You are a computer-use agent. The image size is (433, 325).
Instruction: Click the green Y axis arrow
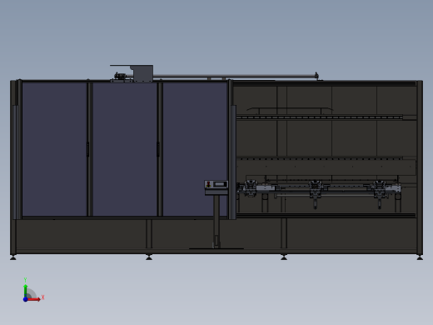click(26, 291)
